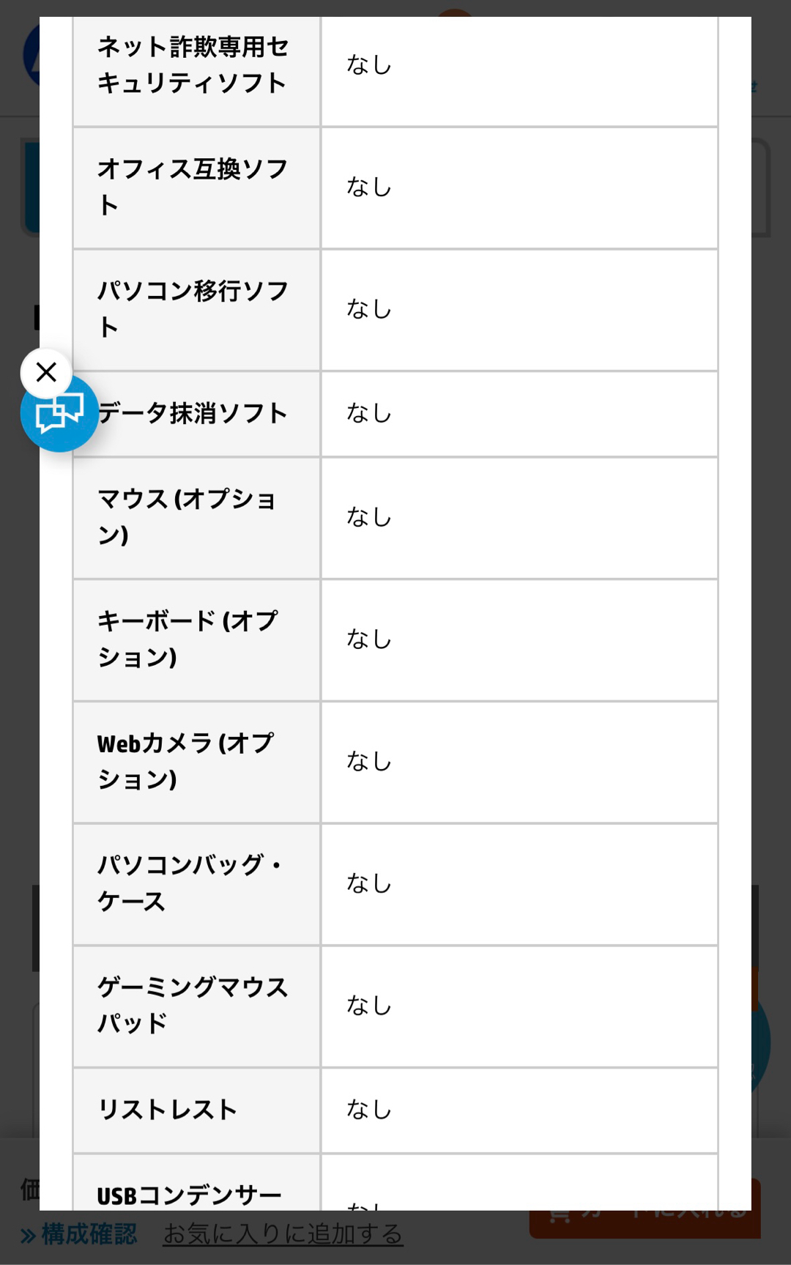The height and width of the screenshot is (1265, 791).
Task: Select the USBコンデンサー row label
Action: pyautogui.click(x=189, y=1195)
